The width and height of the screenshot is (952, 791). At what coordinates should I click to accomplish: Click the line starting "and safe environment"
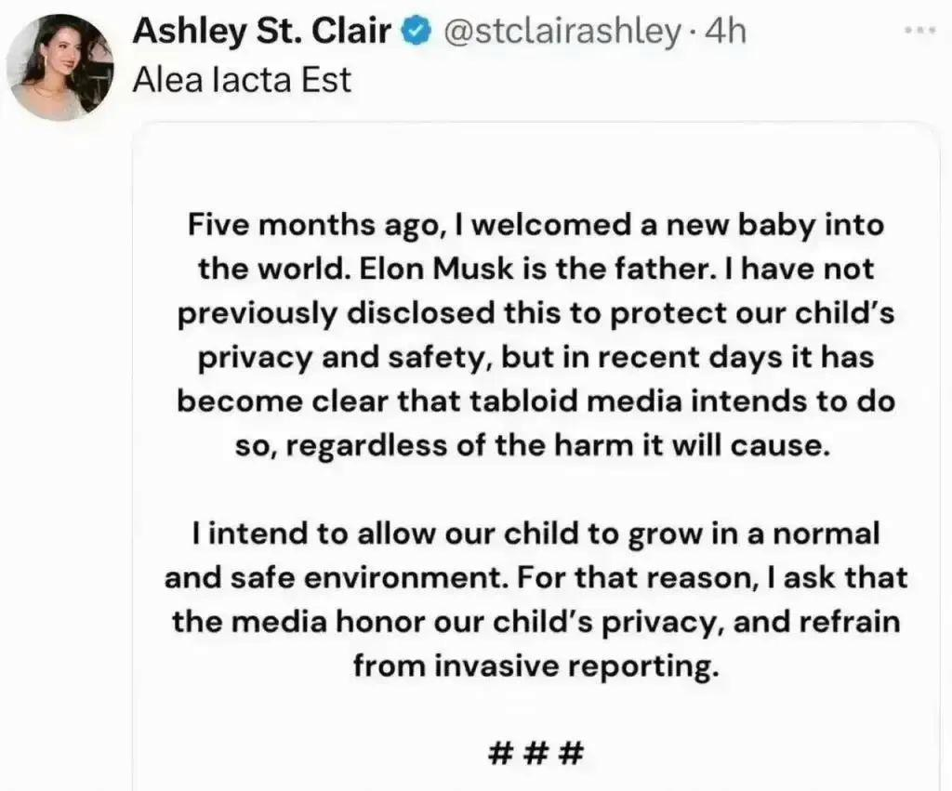click(535, 580)
